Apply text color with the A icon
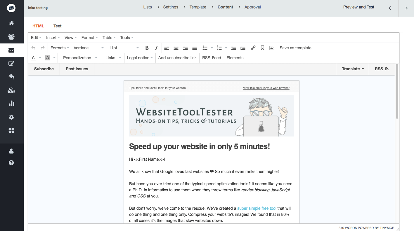 (33, 58)
